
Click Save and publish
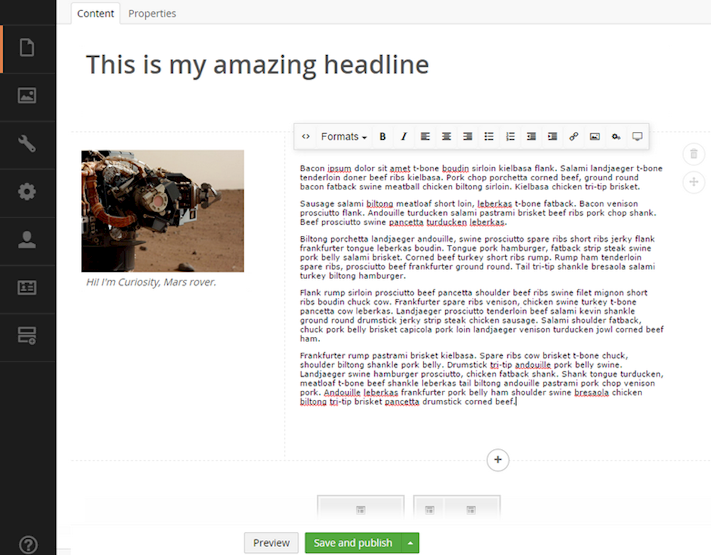coord(353,543)
